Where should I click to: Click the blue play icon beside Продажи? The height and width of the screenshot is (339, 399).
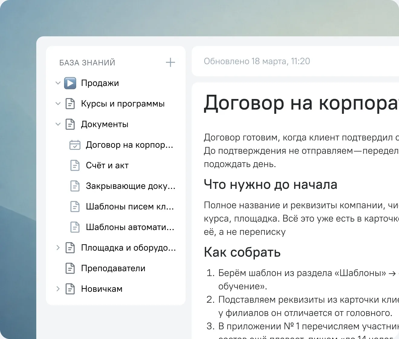[70, 83]
